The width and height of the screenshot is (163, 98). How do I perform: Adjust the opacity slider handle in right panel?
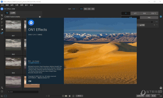[152, 22]
